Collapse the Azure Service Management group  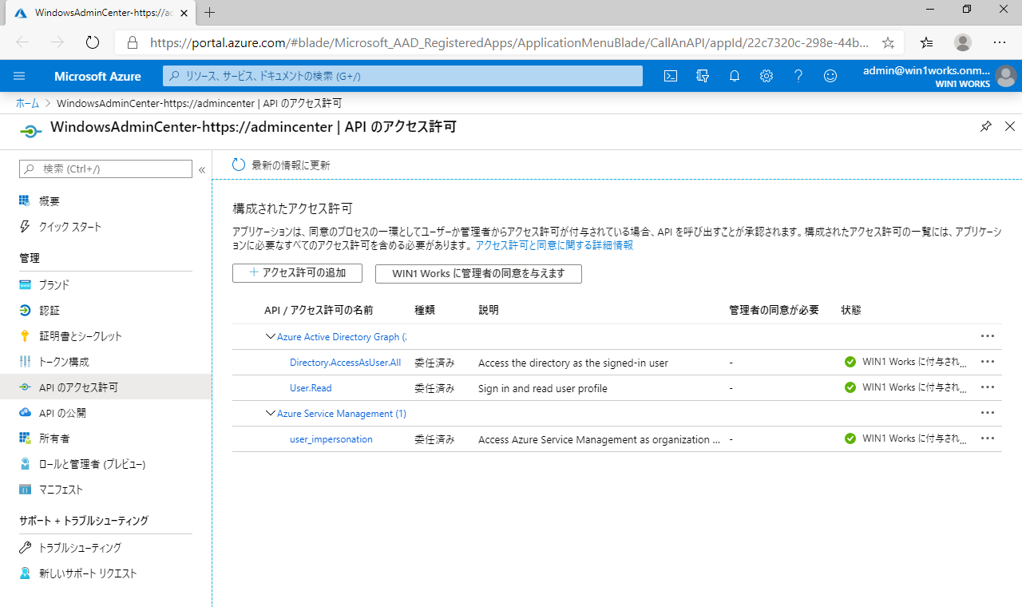[270, 413]
